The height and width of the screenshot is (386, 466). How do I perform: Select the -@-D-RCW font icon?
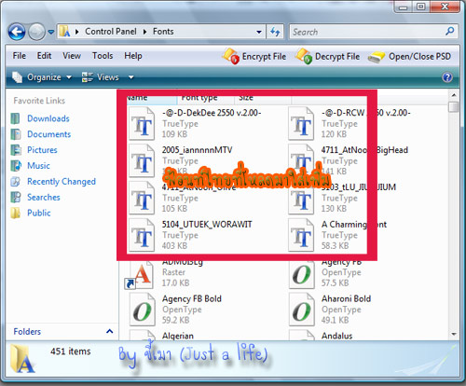tap(301, 123)
